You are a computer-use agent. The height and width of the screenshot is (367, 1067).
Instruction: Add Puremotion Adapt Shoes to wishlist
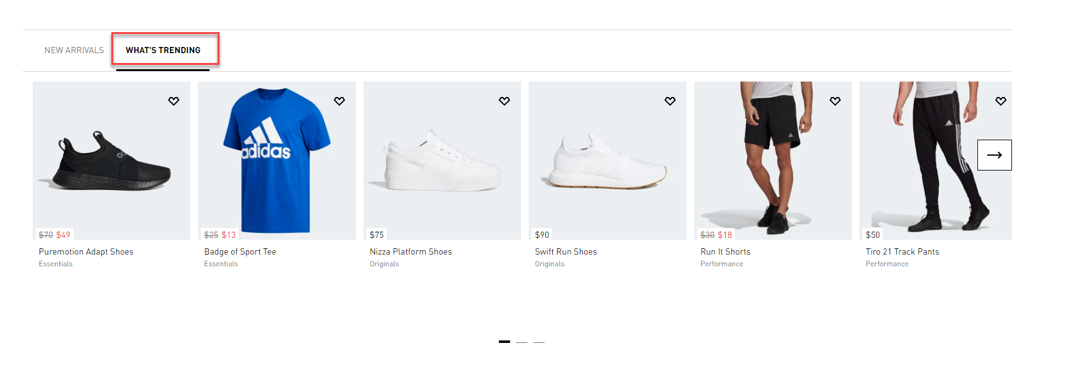174,101
